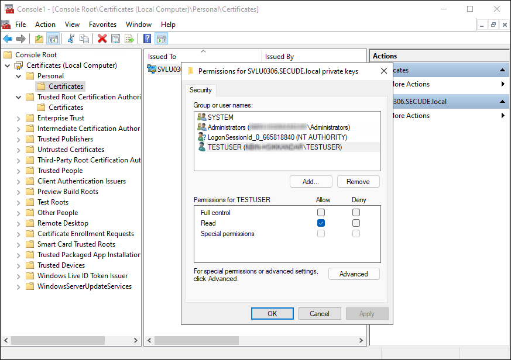The image size is (511, 360).
Task: Click the Copy toolbar icon
Action: [x=84, y=39]
